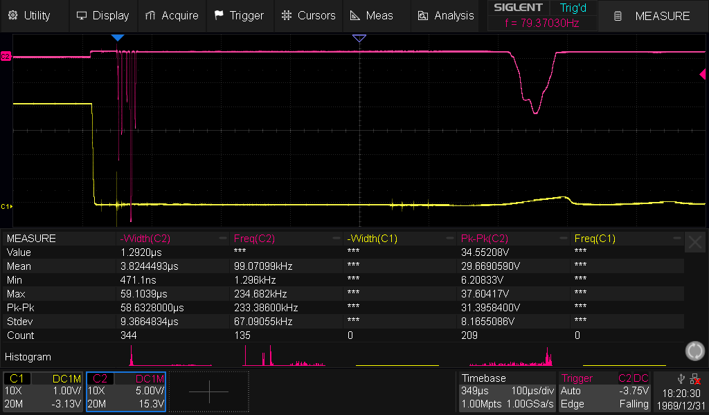Add a new channel with the plus box
Viewport: 709px width, 415px height.
coord(208,391)
